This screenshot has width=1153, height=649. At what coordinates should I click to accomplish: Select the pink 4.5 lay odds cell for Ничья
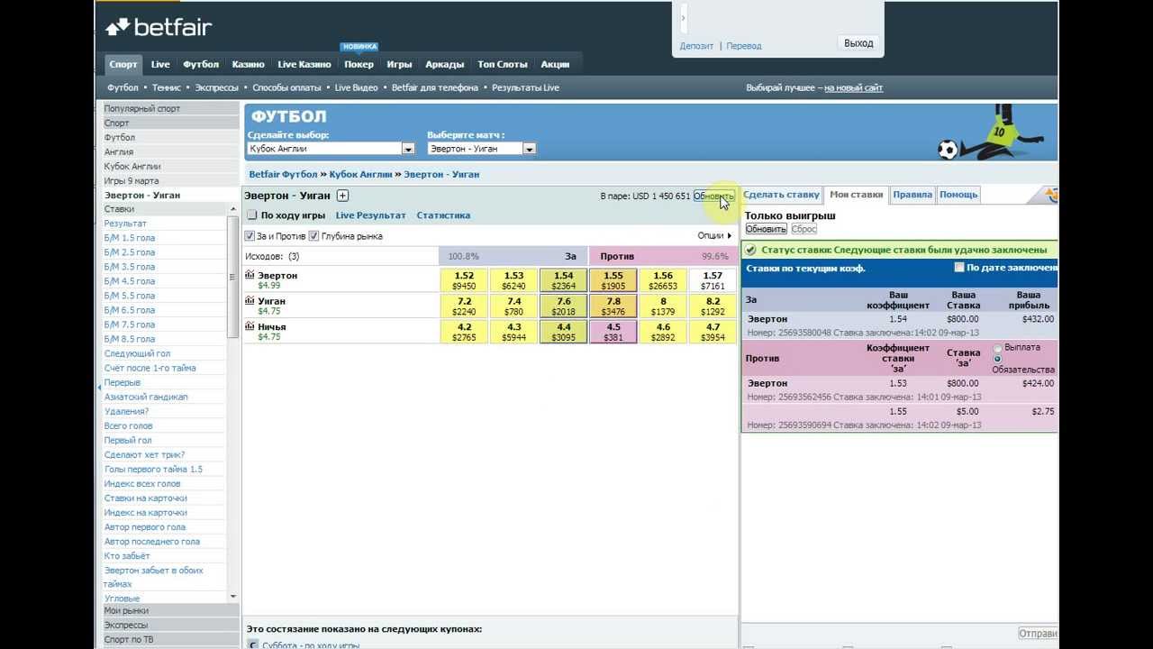pos(613,333)
